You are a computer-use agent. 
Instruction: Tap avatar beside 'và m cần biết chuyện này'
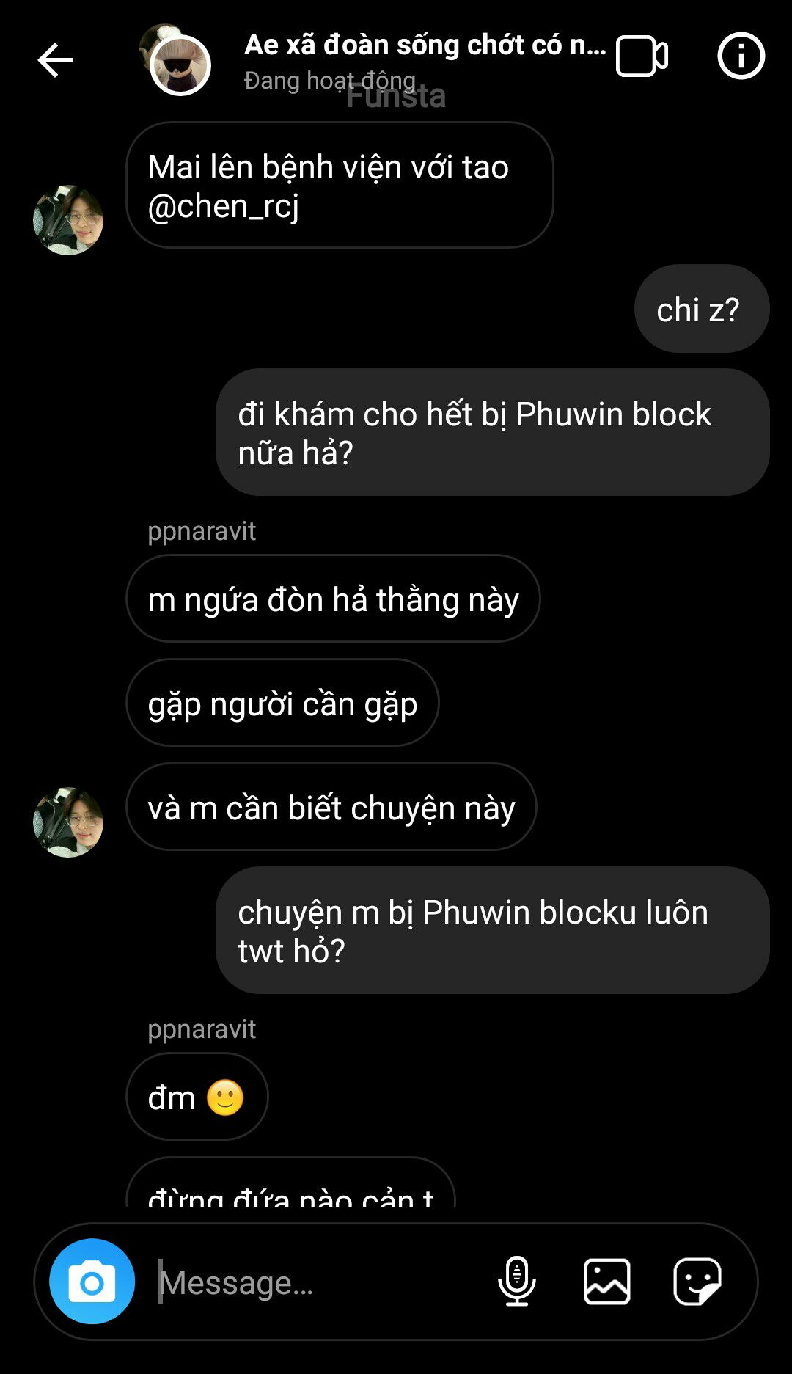[x=68, y=822]
